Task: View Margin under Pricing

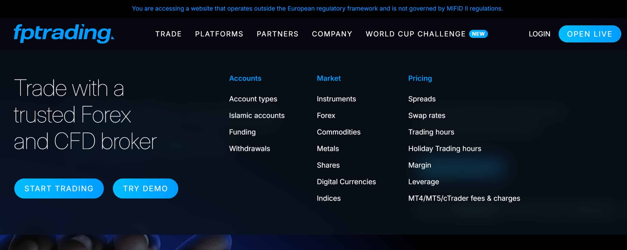Action: (x=420, y=165)
